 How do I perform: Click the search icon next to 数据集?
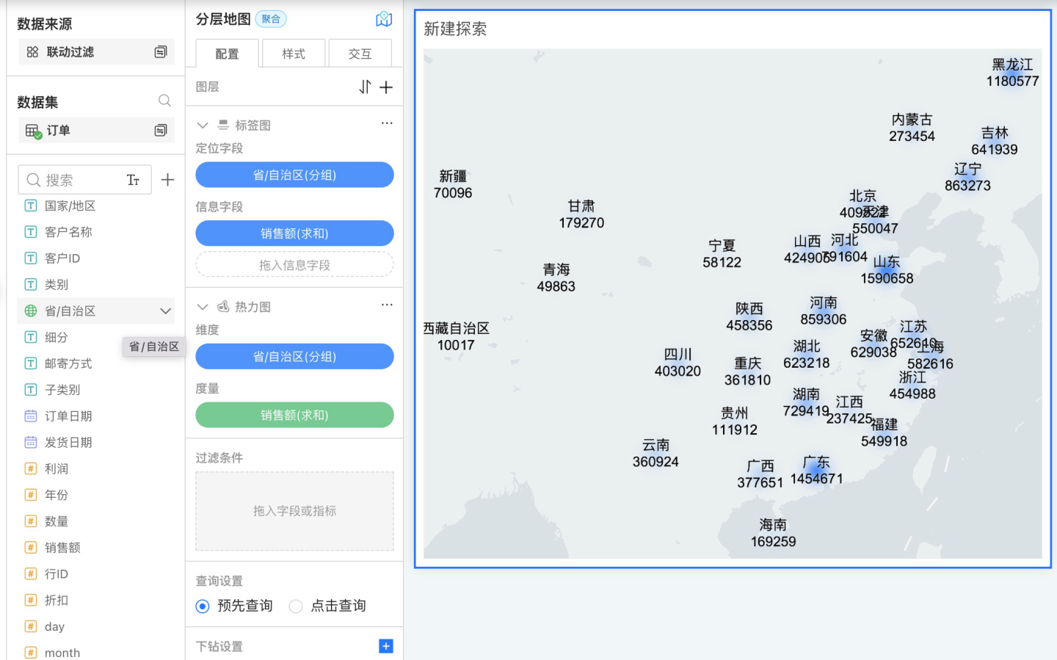pos(164,101)
